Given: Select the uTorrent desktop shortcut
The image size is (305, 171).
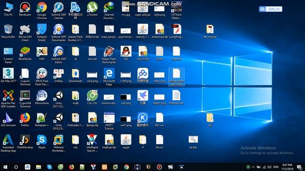Looking at the screenshot, I should coord(92,9).
